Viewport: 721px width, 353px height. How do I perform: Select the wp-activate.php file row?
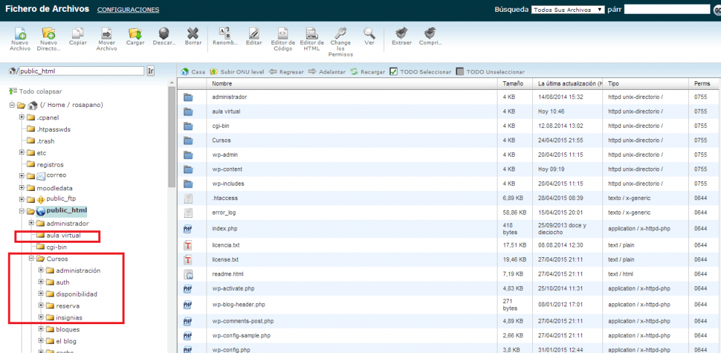(449, 289)
